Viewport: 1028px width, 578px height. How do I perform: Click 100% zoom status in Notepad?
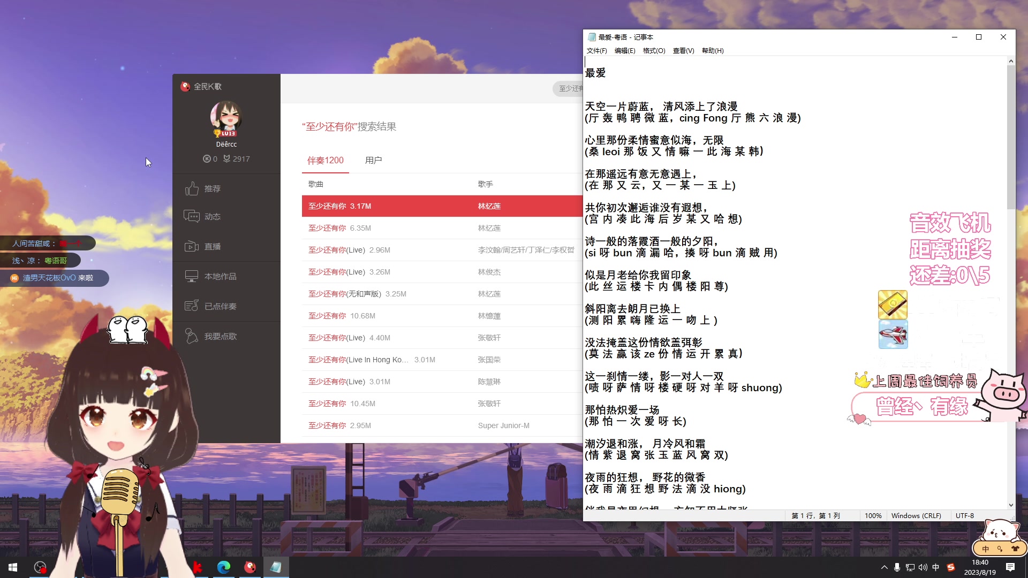873,516
